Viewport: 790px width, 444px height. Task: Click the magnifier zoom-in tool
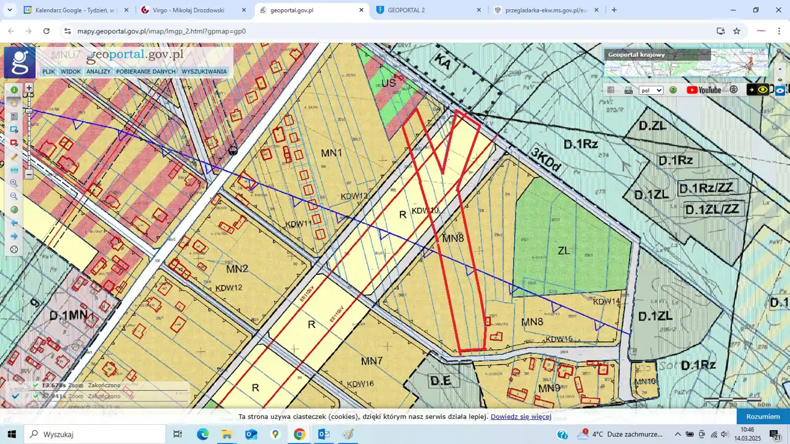(x=14, y=183)
